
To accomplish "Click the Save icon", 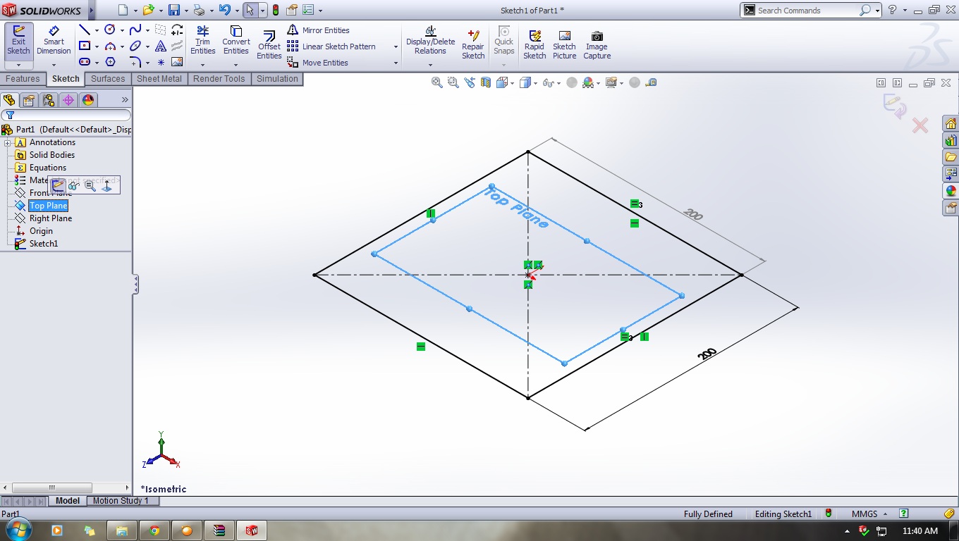I will pos(174,10).
